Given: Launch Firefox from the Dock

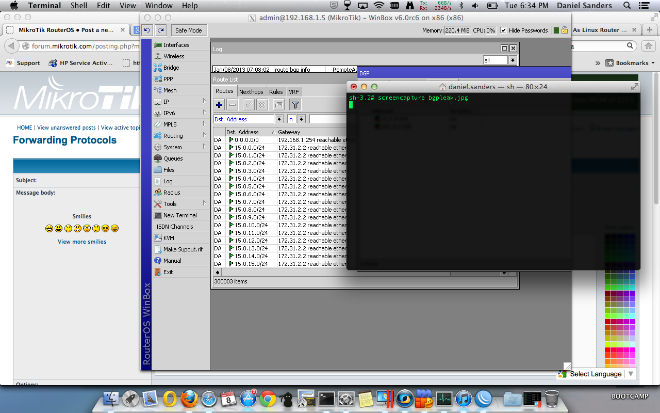Looking at the screenshot, I should (x=189, y=399).
